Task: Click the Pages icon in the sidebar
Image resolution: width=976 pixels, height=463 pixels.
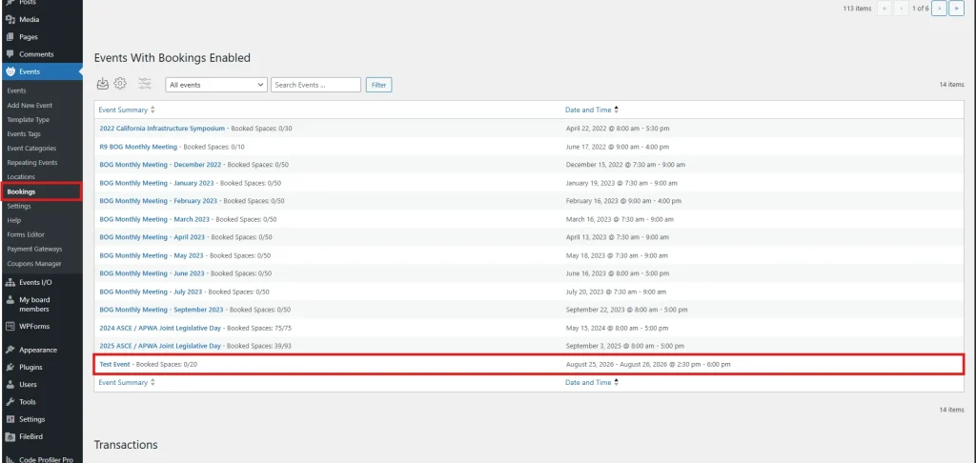Action: (10, 37)
